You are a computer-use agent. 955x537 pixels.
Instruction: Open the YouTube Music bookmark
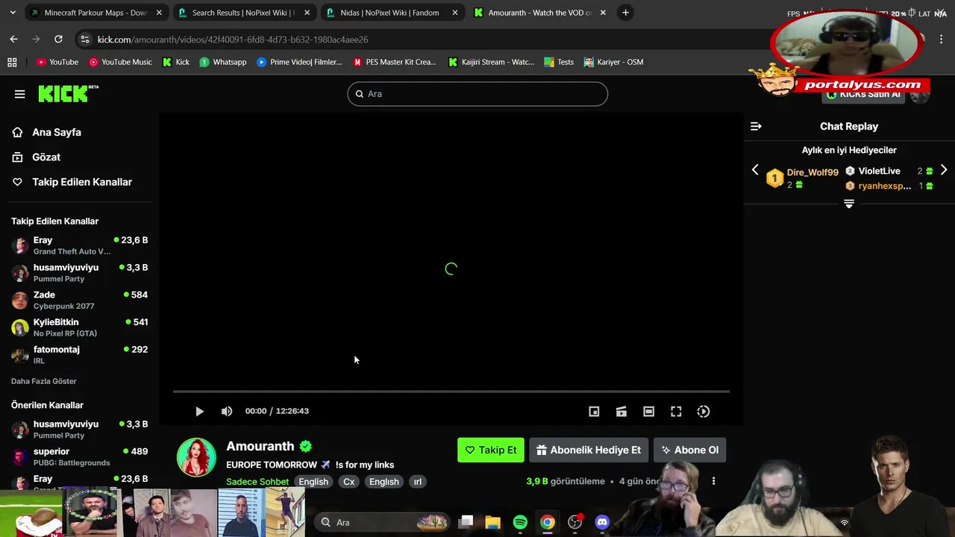click(x=119, y=62)
